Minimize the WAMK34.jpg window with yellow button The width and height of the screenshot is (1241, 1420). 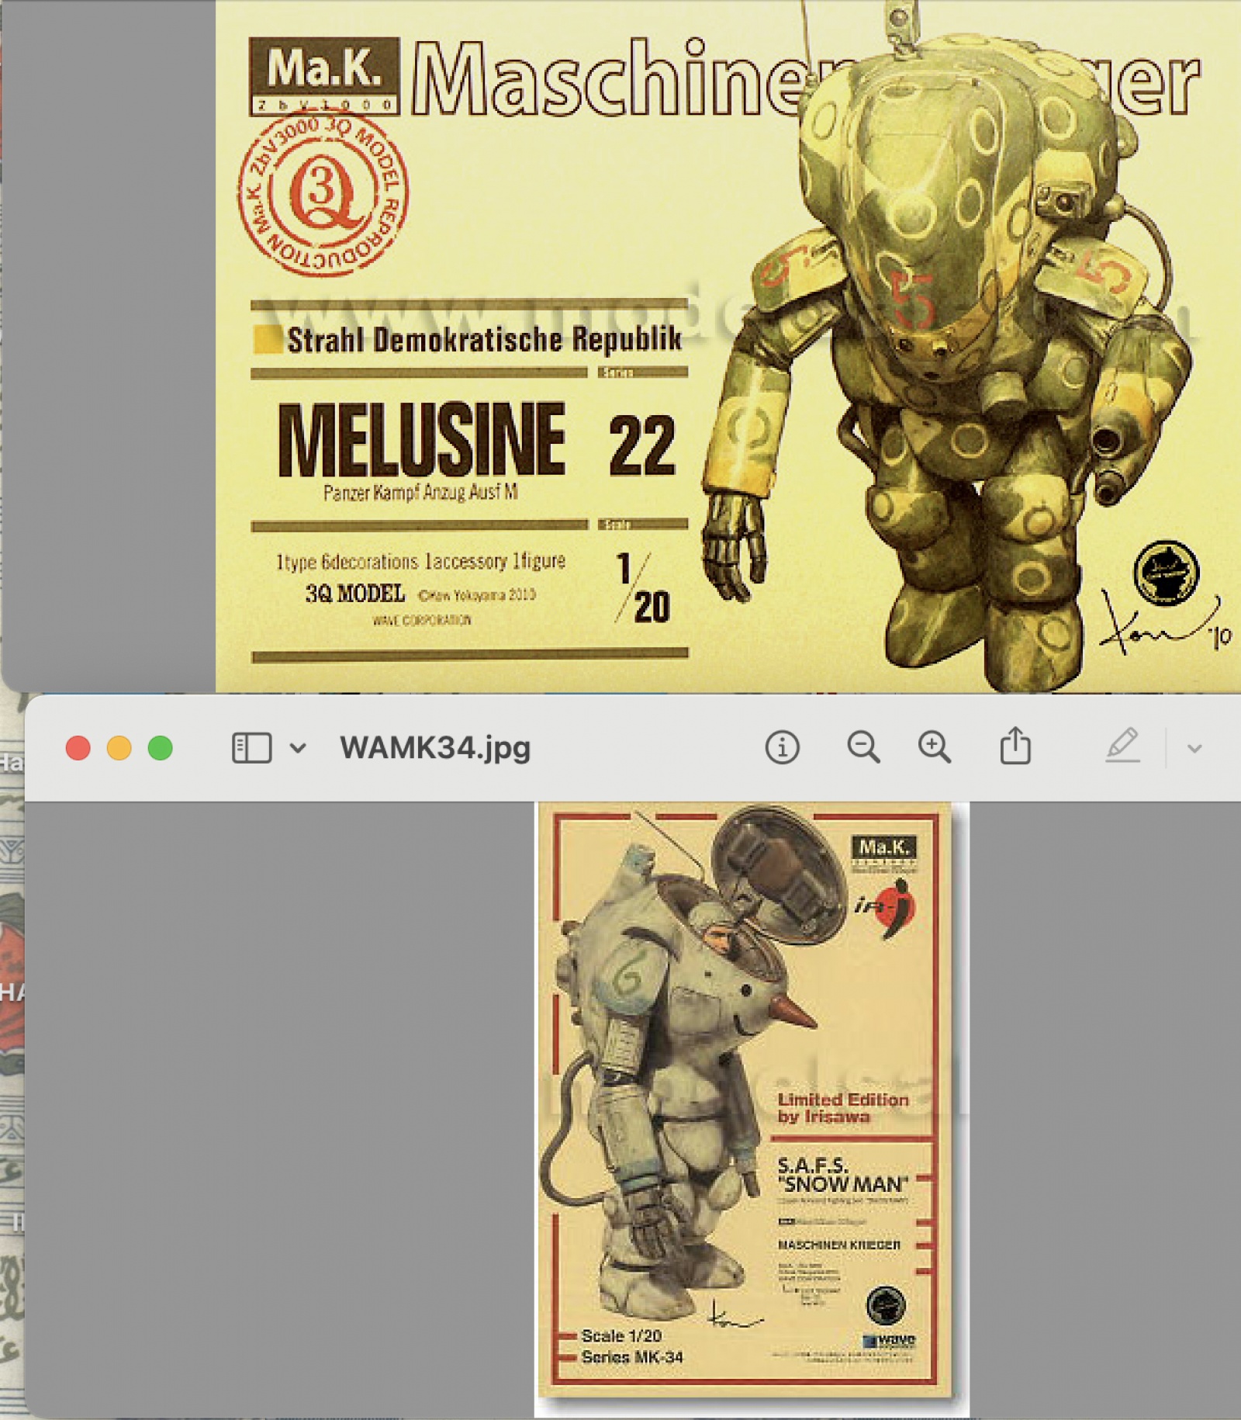tap(119, 748)
